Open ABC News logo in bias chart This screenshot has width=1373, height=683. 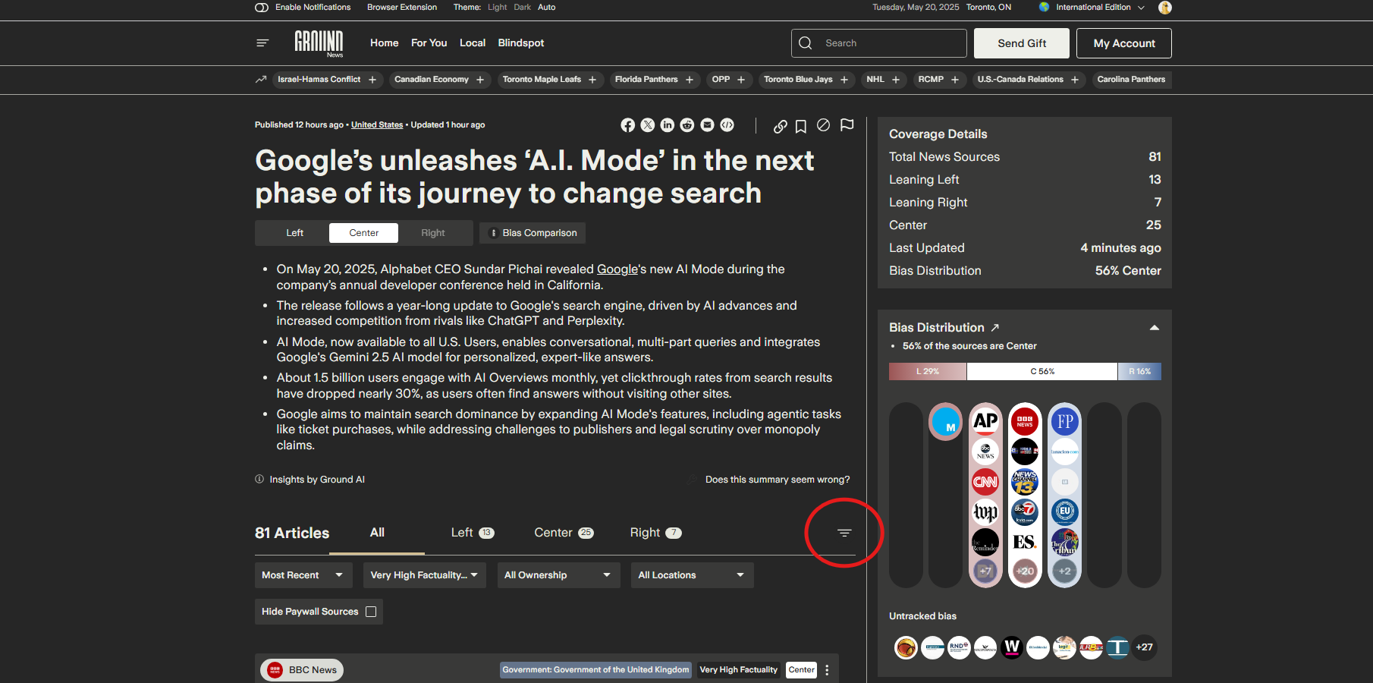point(985,452)
